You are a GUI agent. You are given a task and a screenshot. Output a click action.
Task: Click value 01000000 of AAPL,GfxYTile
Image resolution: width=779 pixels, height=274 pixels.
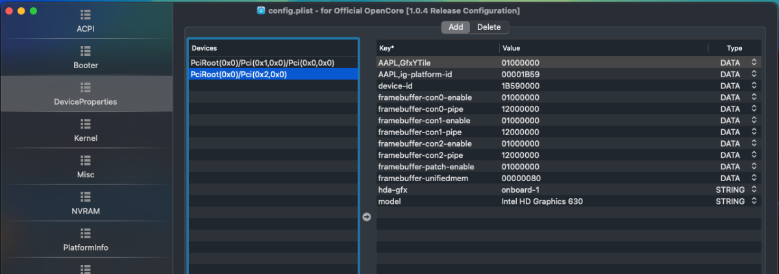(520, 63)
